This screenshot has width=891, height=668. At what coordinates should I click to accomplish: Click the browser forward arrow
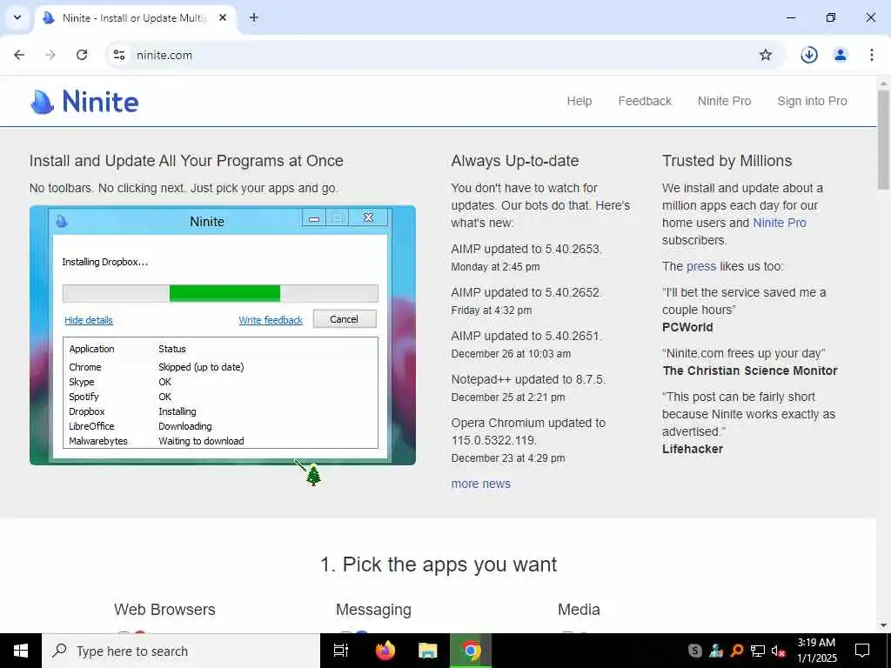pos(50,55)
